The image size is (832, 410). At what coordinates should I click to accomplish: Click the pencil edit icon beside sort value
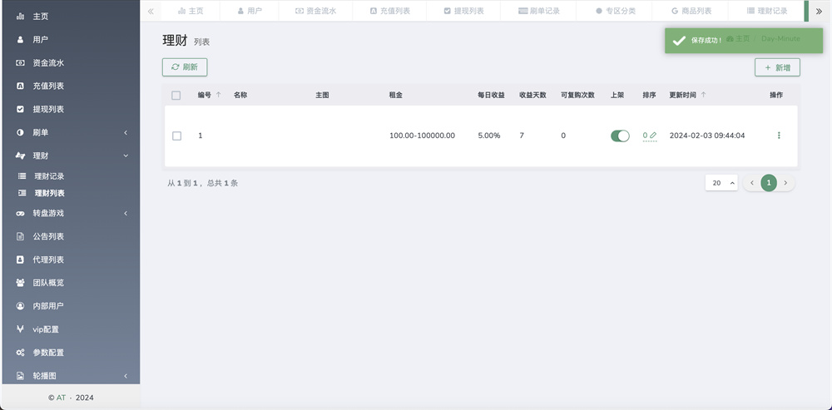[653, 136]
